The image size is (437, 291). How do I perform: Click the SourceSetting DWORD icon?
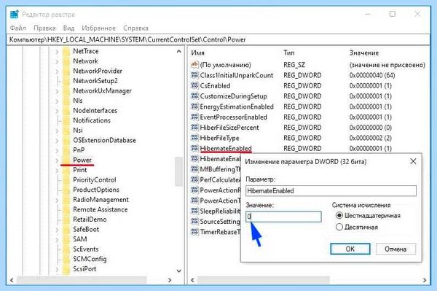click(x=194, y=222)
